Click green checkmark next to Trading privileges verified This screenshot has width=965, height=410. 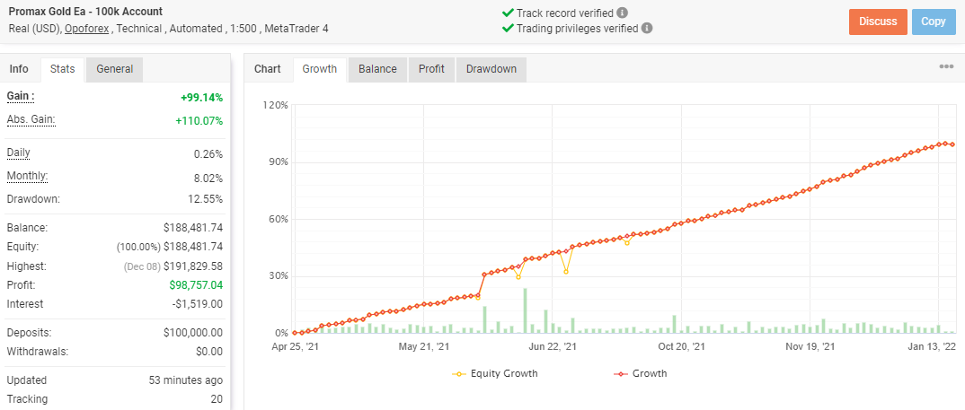[508, 28]
